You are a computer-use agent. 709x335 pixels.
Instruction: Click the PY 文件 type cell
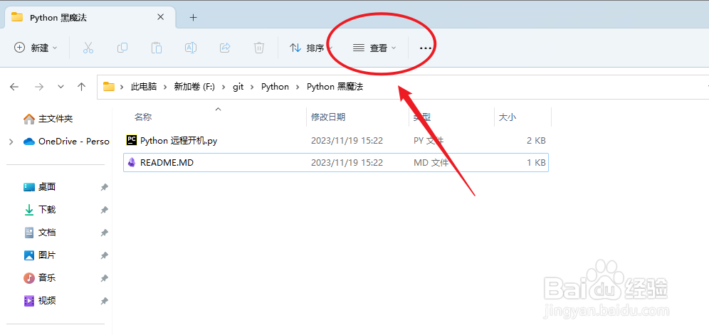click(x=429, y=141)
